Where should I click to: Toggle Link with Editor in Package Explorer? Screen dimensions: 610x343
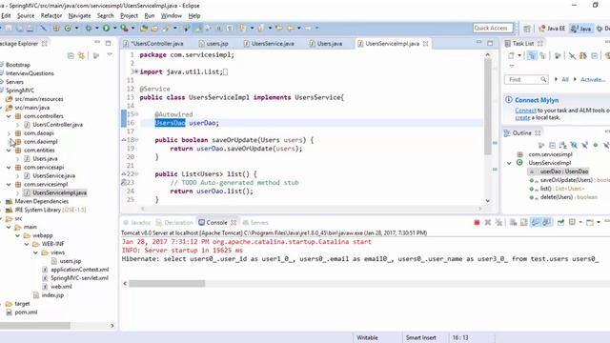(81, 56)
